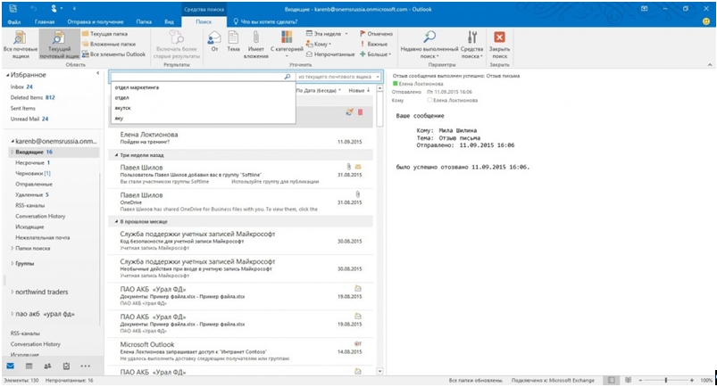Collapse the ribbon with the arrow

tap(710, 65)
